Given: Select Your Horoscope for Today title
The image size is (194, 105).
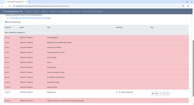Looking at the screenshot, I should 56,72.
